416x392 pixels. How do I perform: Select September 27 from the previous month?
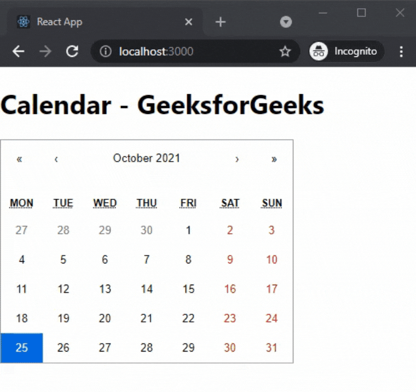22,230
